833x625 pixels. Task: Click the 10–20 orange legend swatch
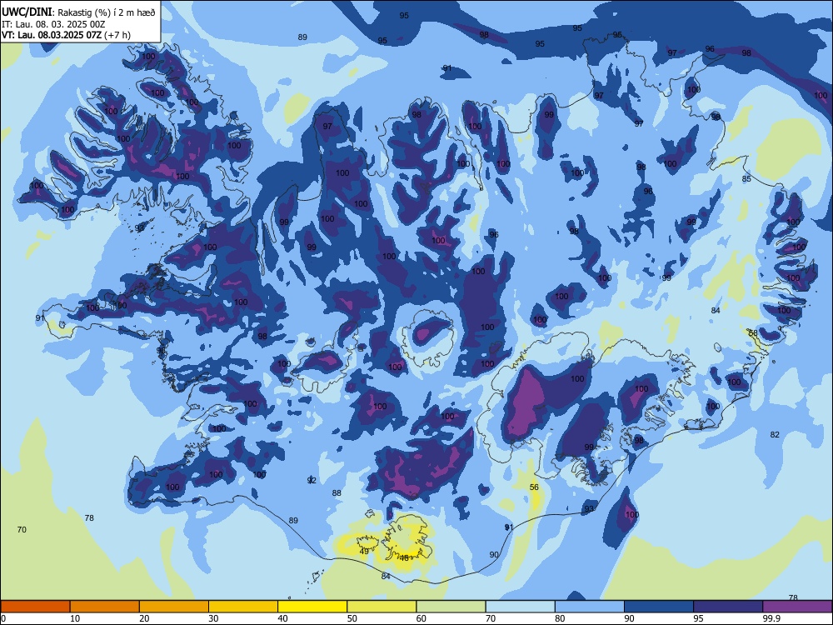(x=105, y=607)
